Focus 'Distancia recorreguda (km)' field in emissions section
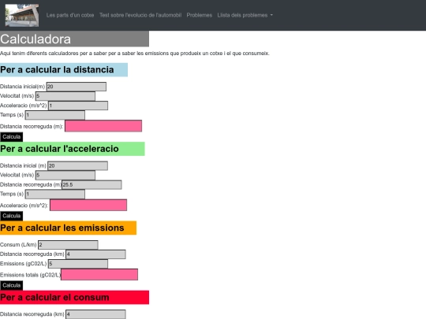 point(95,254)
